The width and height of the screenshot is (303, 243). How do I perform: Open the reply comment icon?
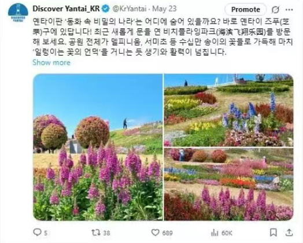(37, 232)
